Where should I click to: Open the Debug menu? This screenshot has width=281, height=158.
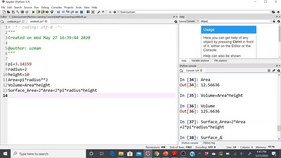(45, 7)
